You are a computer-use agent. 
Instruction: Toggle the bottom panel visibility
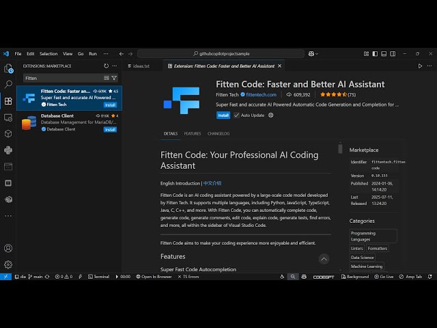[x=384, y=53]
